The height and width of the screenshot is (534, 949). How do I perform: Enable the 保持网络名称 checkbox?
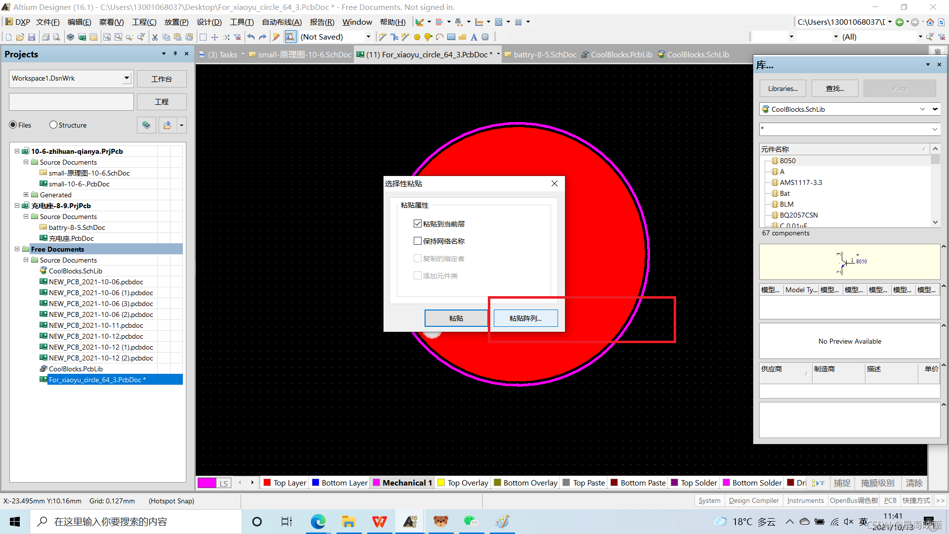[x=418, y=241]
